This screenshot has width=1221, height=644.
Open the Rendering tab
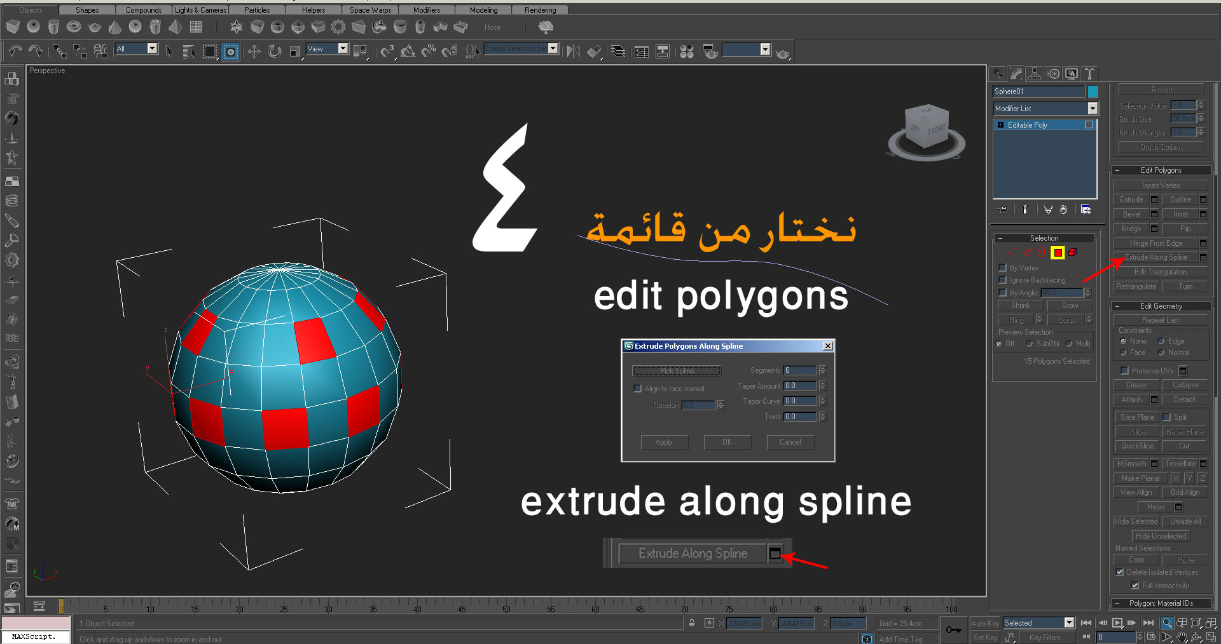[541, 10]
